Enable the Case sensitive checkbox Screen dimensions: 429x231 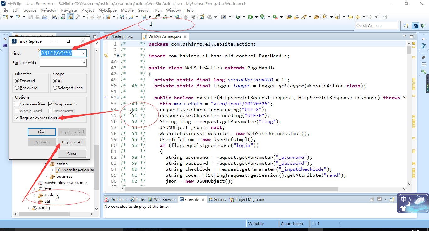[x=17, y=104]
